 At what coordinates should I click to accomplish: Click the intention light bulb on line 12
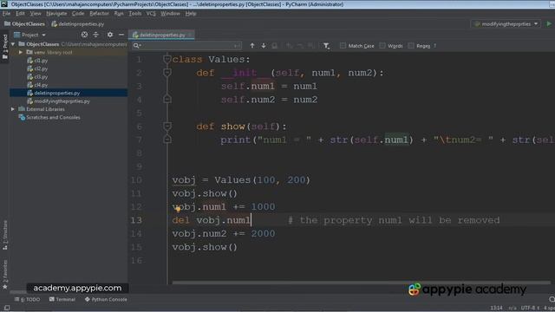click(x=178, y=210)
